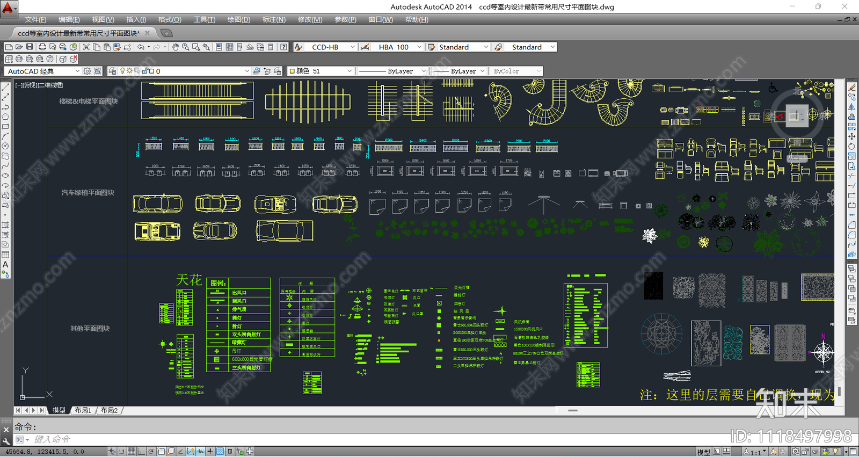Click the new drawing tab button
The height and width of the screenshot is (457, 859).
click(166, 33)
